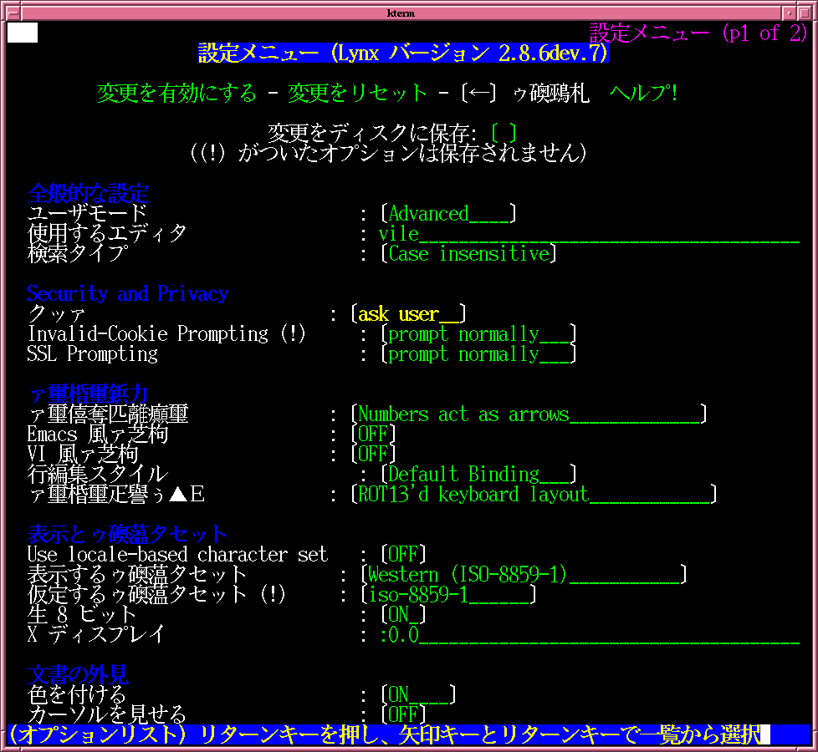
Task: Open the highlighted ask user cookie option
Action: (408, 314)
